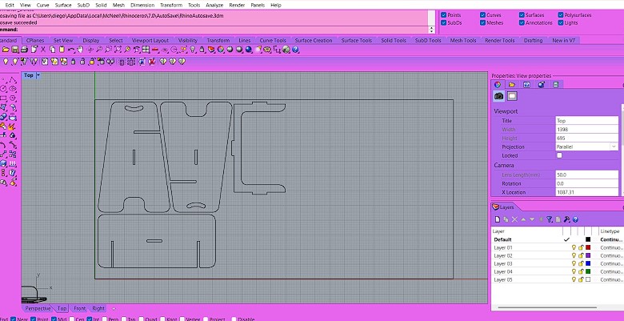Hide Layer 01 using its lightbulb
The width and height of the screenshot is (624, 321).
[x=574, y=247]
